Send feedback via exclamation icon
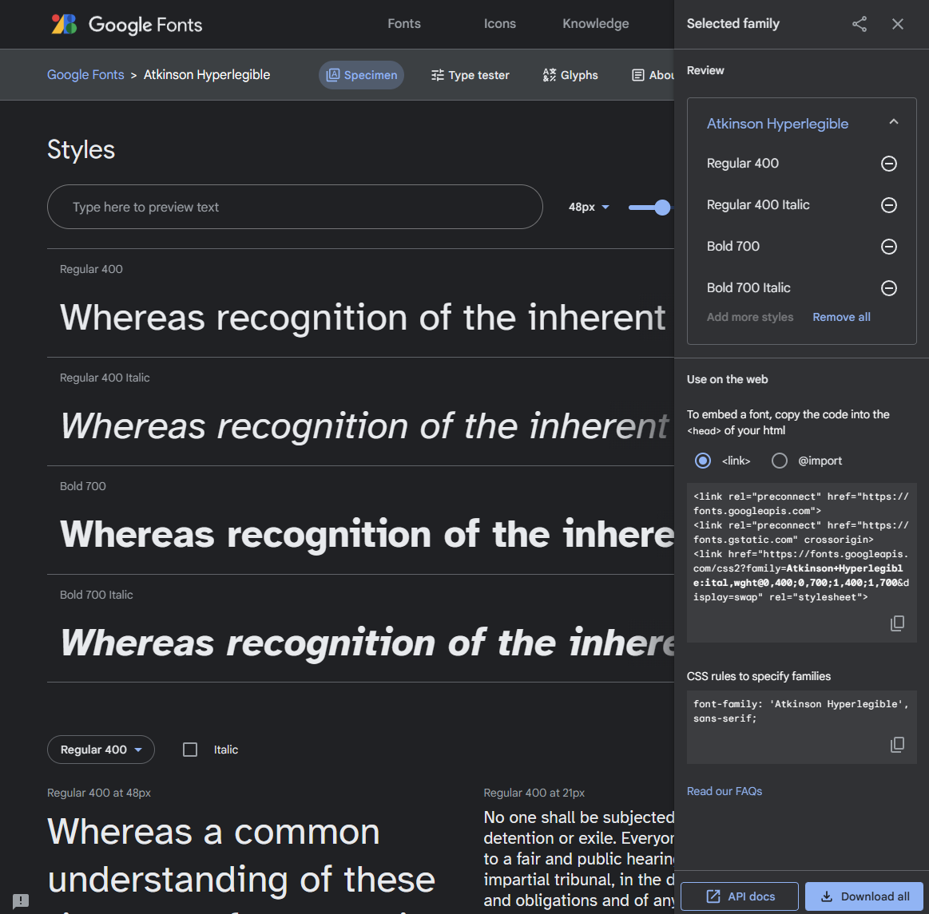The height and width of the screenshot is (914, 929). coord(21,901)
